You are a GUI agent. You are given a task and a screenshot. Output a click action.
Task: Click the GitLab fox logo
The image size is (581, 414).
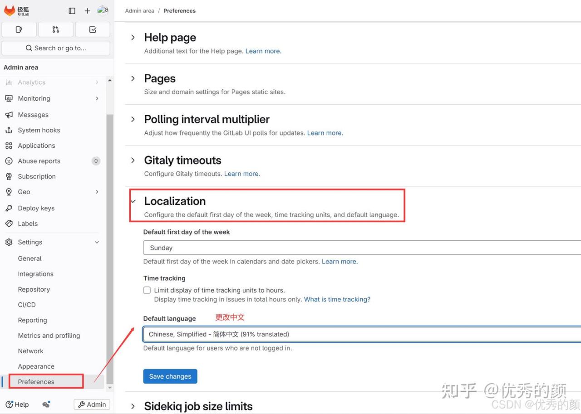(10, 10)
